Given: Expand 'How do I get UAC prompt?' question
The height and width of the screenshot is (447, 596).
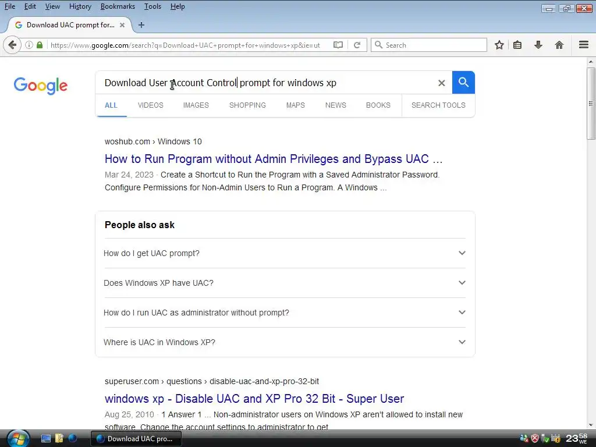Looking at the screenshot, I should click(x=285, y=253).
